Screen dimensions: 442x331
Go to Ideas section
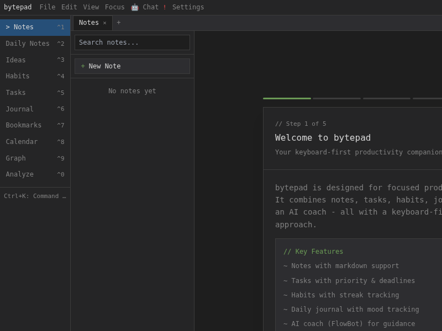point(35,60)
